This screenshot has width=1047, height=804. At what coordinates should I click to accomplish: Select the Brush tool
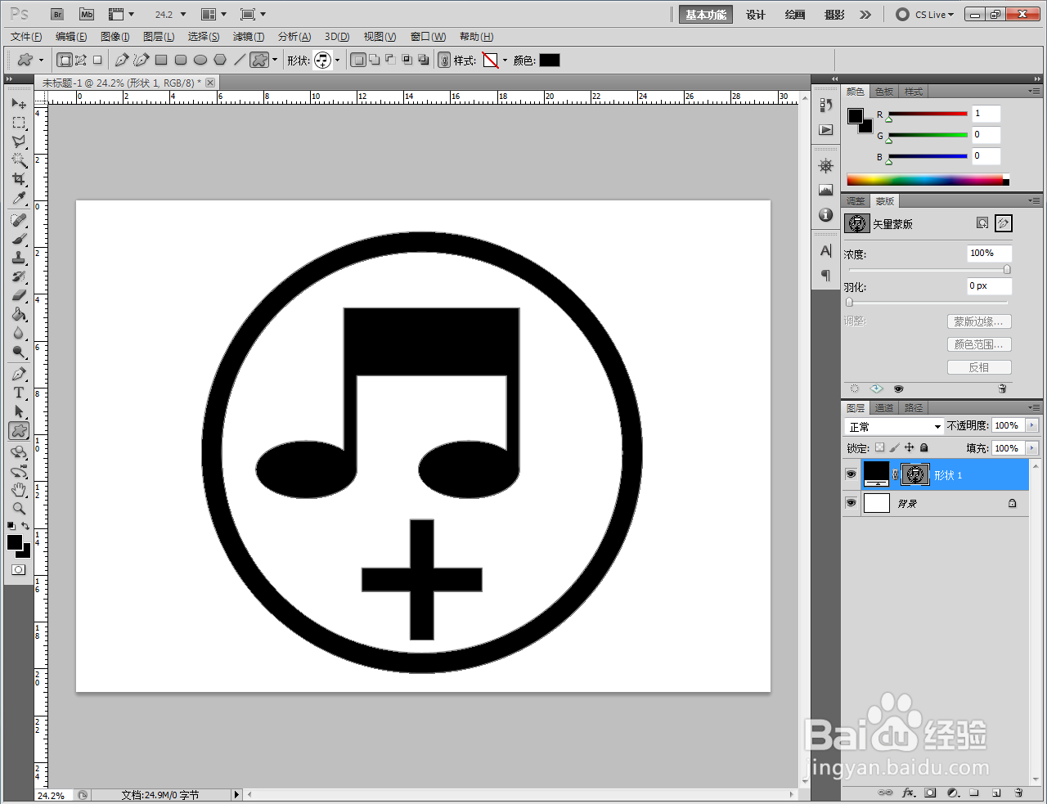[x=19, y=240]
